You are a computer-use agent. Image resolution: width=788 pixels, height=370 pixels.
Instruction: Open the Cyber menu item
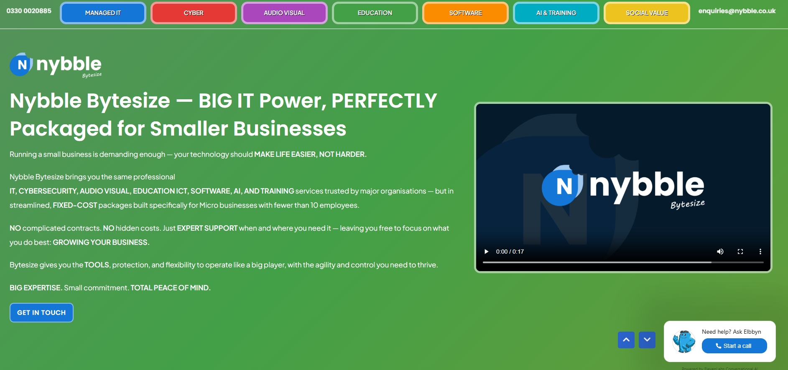click(x=194, y=13)
